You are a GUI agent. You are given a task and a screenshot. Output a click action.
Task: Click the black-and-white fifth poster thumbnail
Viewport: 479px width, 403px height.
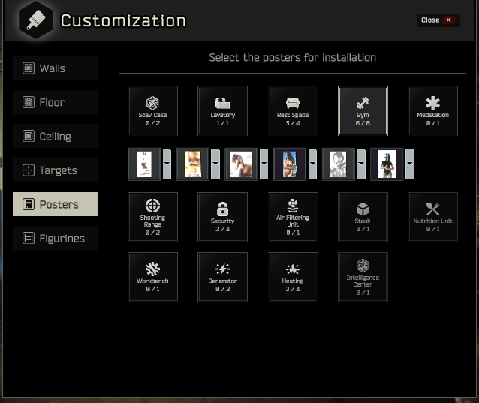pos(339,164)
